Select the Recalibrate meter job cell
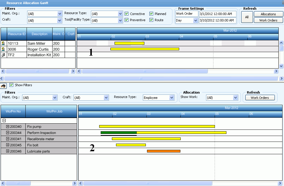The image size is (284, 186). tap(51, 139)
